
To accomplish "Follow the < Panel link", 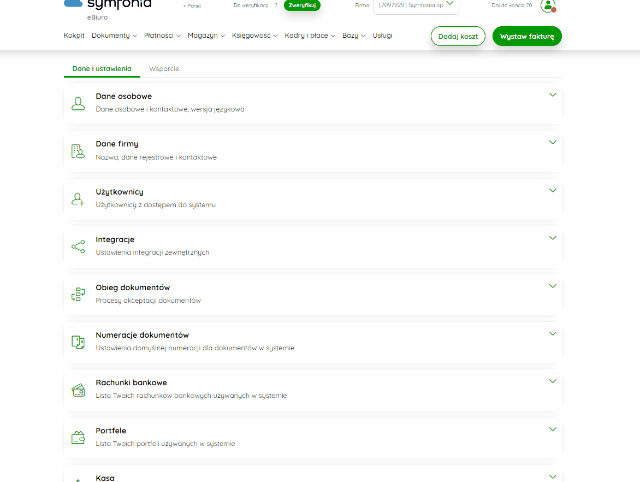I will tap(192, 5).
